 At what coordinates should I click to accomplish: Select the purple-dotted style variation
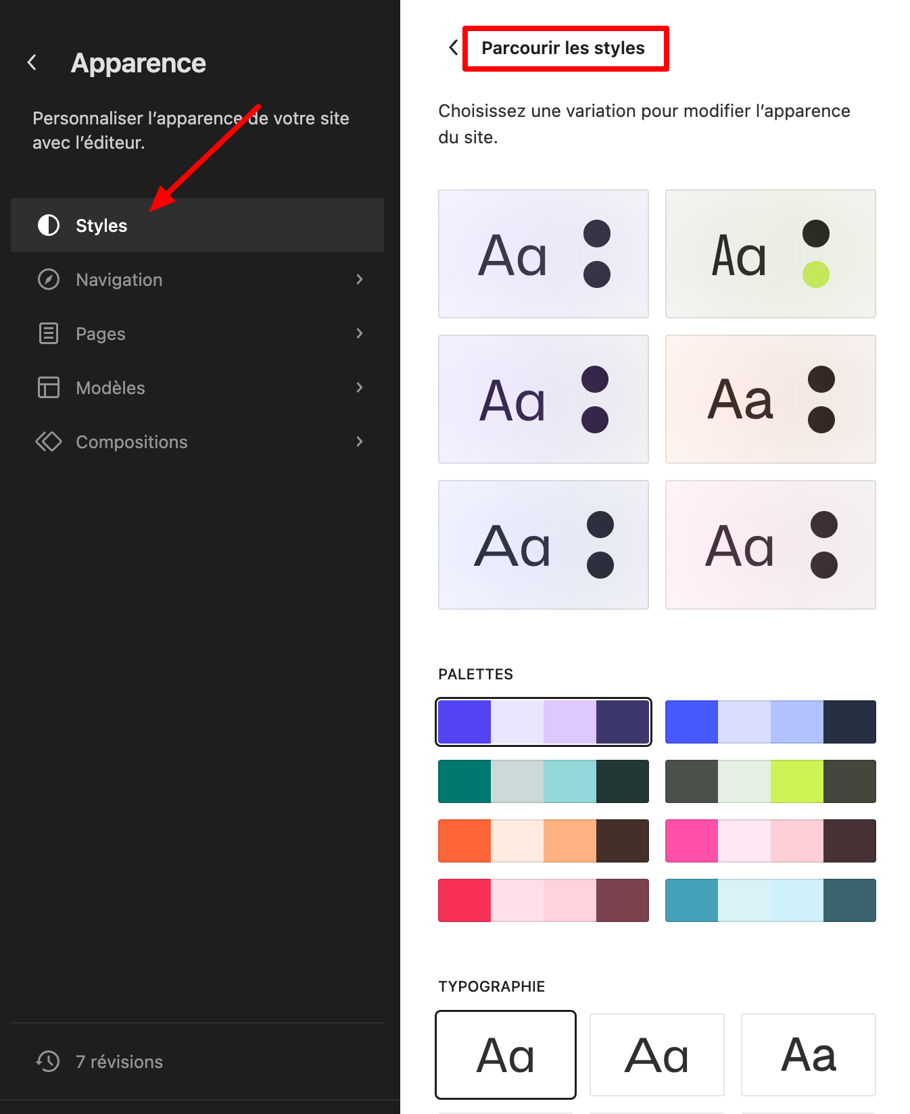point(544,399)
